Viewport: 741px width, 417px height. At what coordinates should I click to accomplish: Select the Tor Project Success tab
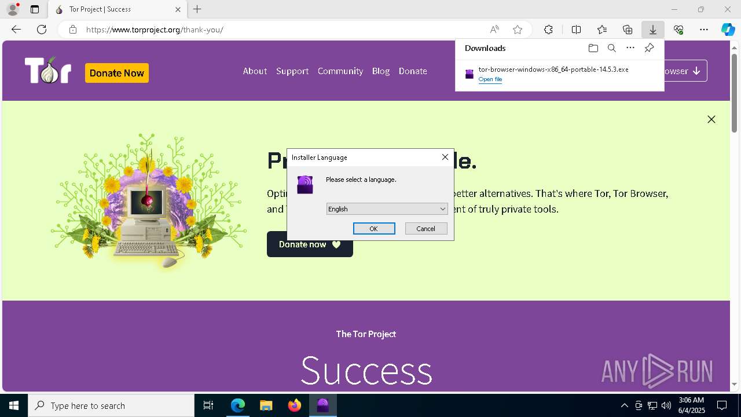[117, 9]
